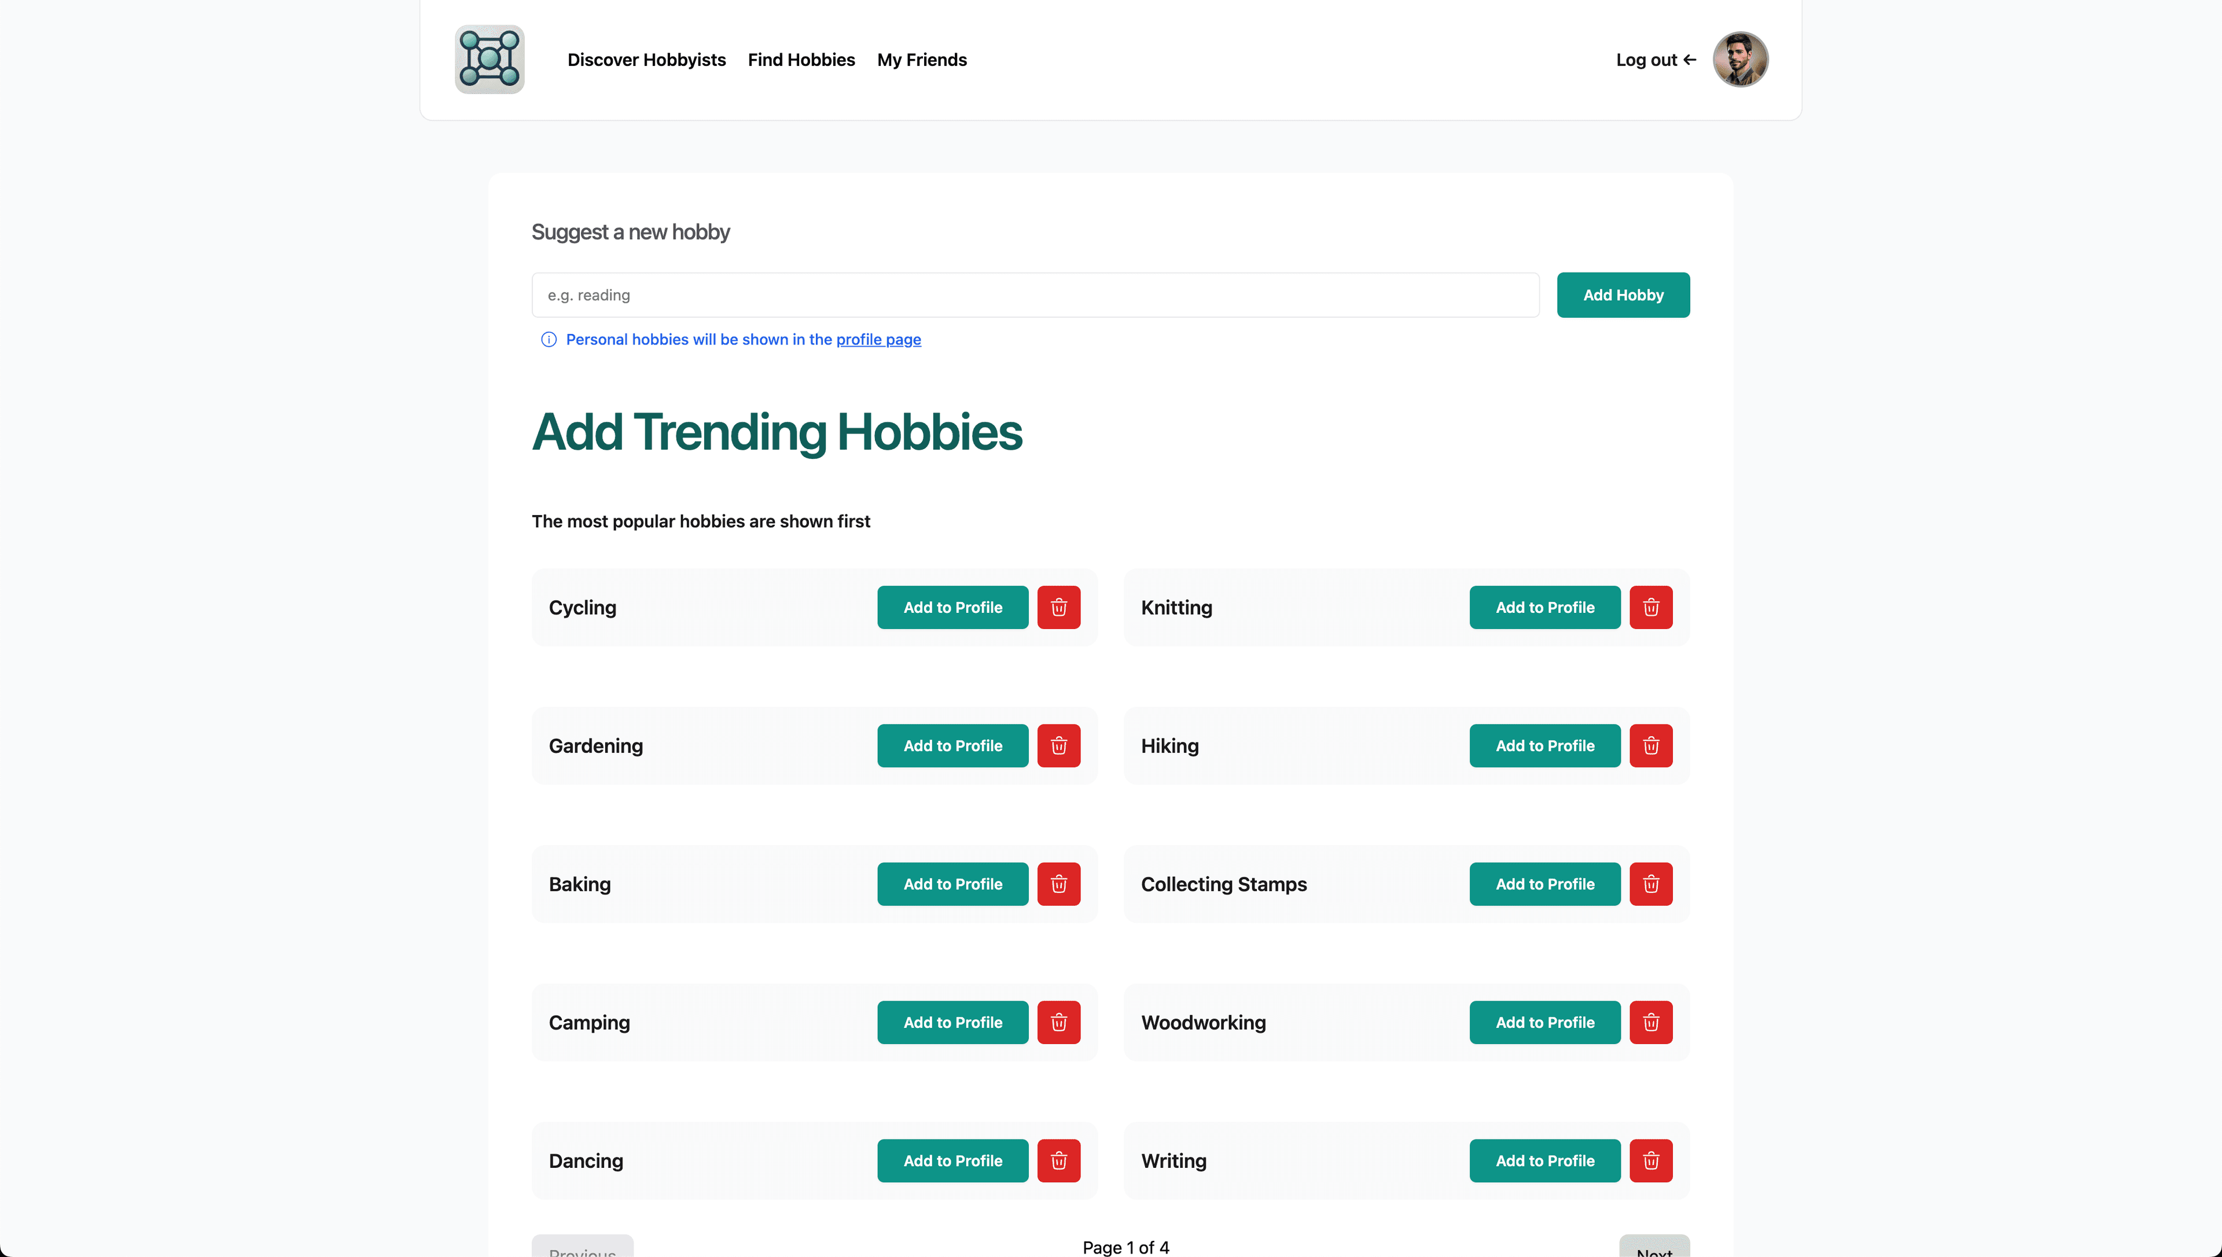Click Log out link
The width and height of the screenshot is (2222, 1257).
click(1655, 60)
